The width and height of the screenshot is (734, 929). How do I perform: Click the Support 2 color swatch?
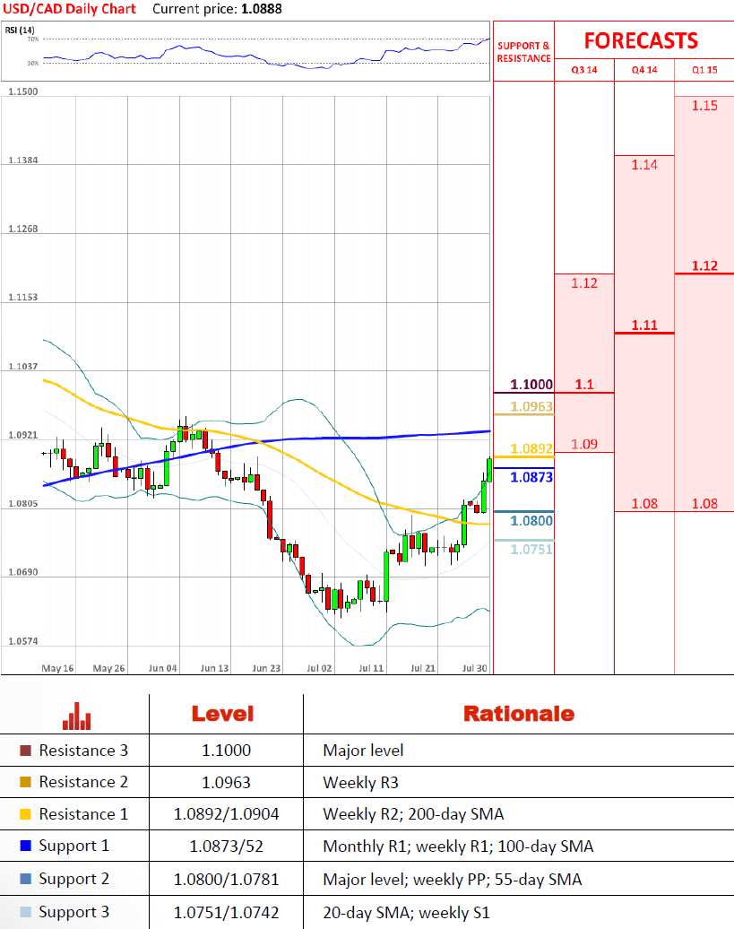tap(25, 879)
